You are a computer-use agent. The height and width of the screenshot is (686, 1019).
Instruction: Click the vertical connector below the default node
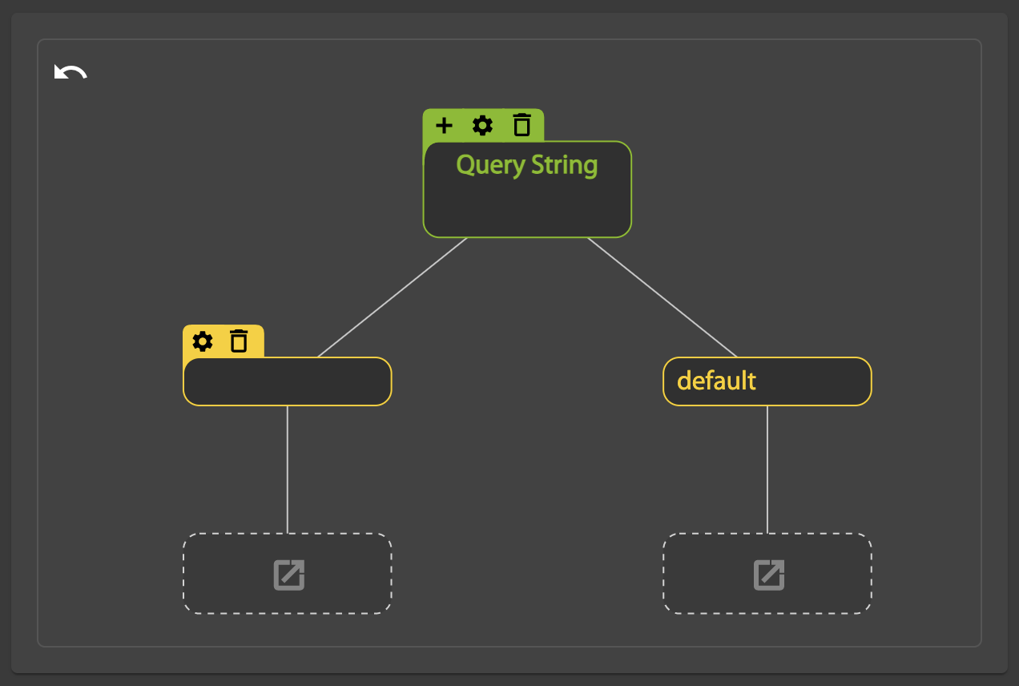coord(767,469)
